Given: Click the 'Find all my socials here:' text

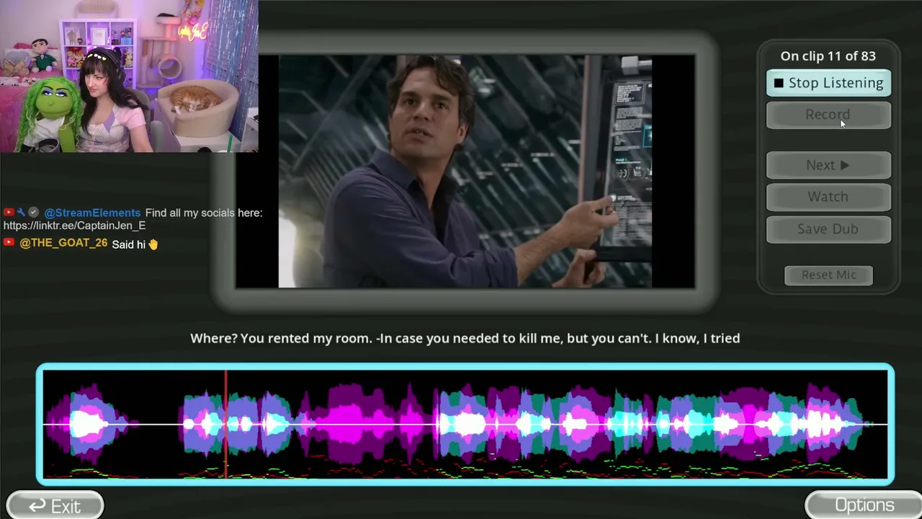Looking at the screenshot, I should tap(204, 213).
